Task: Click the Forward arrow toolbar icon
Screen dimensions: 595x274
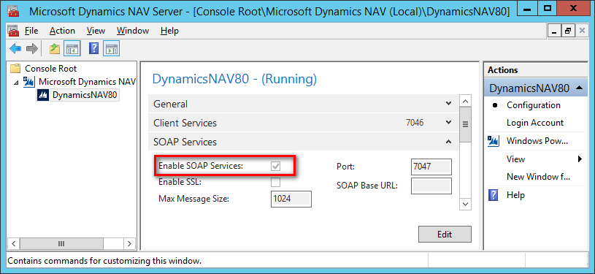Action: click(x=32, y=49)
